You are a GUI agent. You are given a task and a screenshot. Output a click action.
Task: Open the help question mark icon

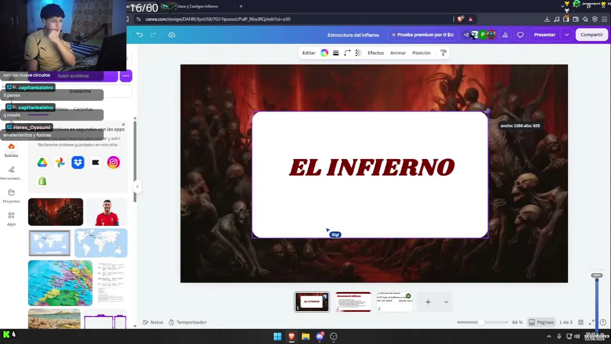tap(603, 322)
